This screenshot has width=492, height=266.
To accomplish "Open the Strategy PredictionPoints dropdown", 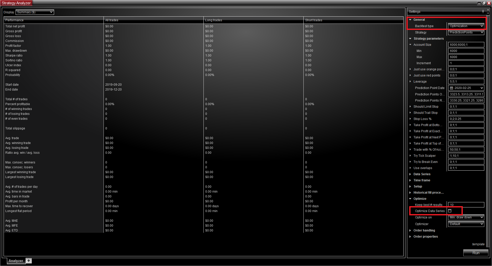I will (x=466, y=32).
